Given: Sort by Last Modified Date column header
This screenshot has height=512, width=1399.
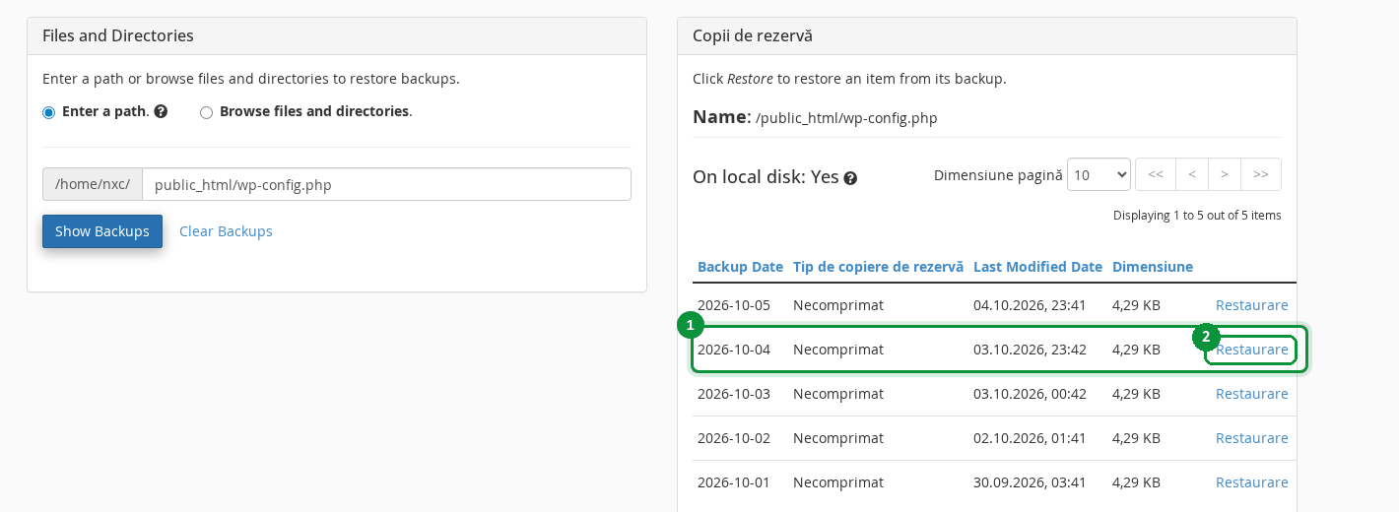Looking at the screenshot, I should [x=1037, y=267].
